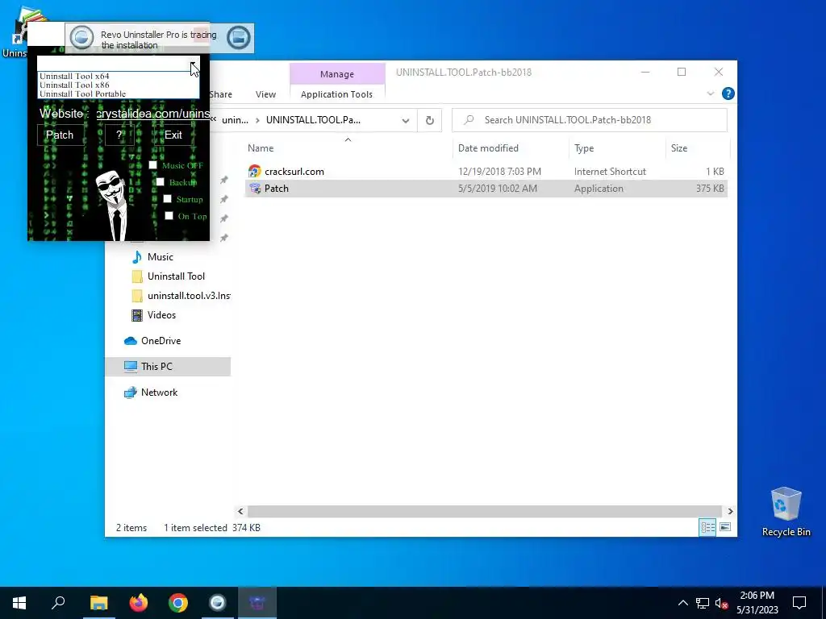826x619 pixels.
Task: Click the Search UNINSTALL.TOOL.Patch-bb2018 field
Action: [x=590, y=120]
